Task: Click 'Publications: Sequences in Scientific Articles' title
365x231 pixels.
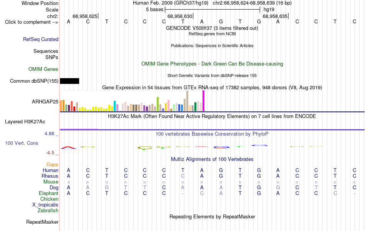Action: [212, 46]
